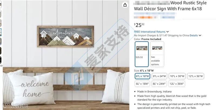Choose the 8"L x 24"W size

(159, 76)
